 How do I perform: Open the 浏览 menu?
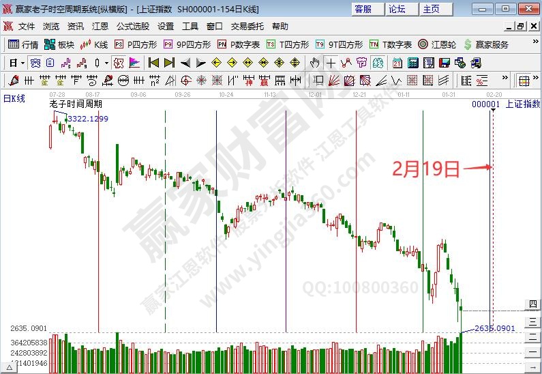[51, 27]
